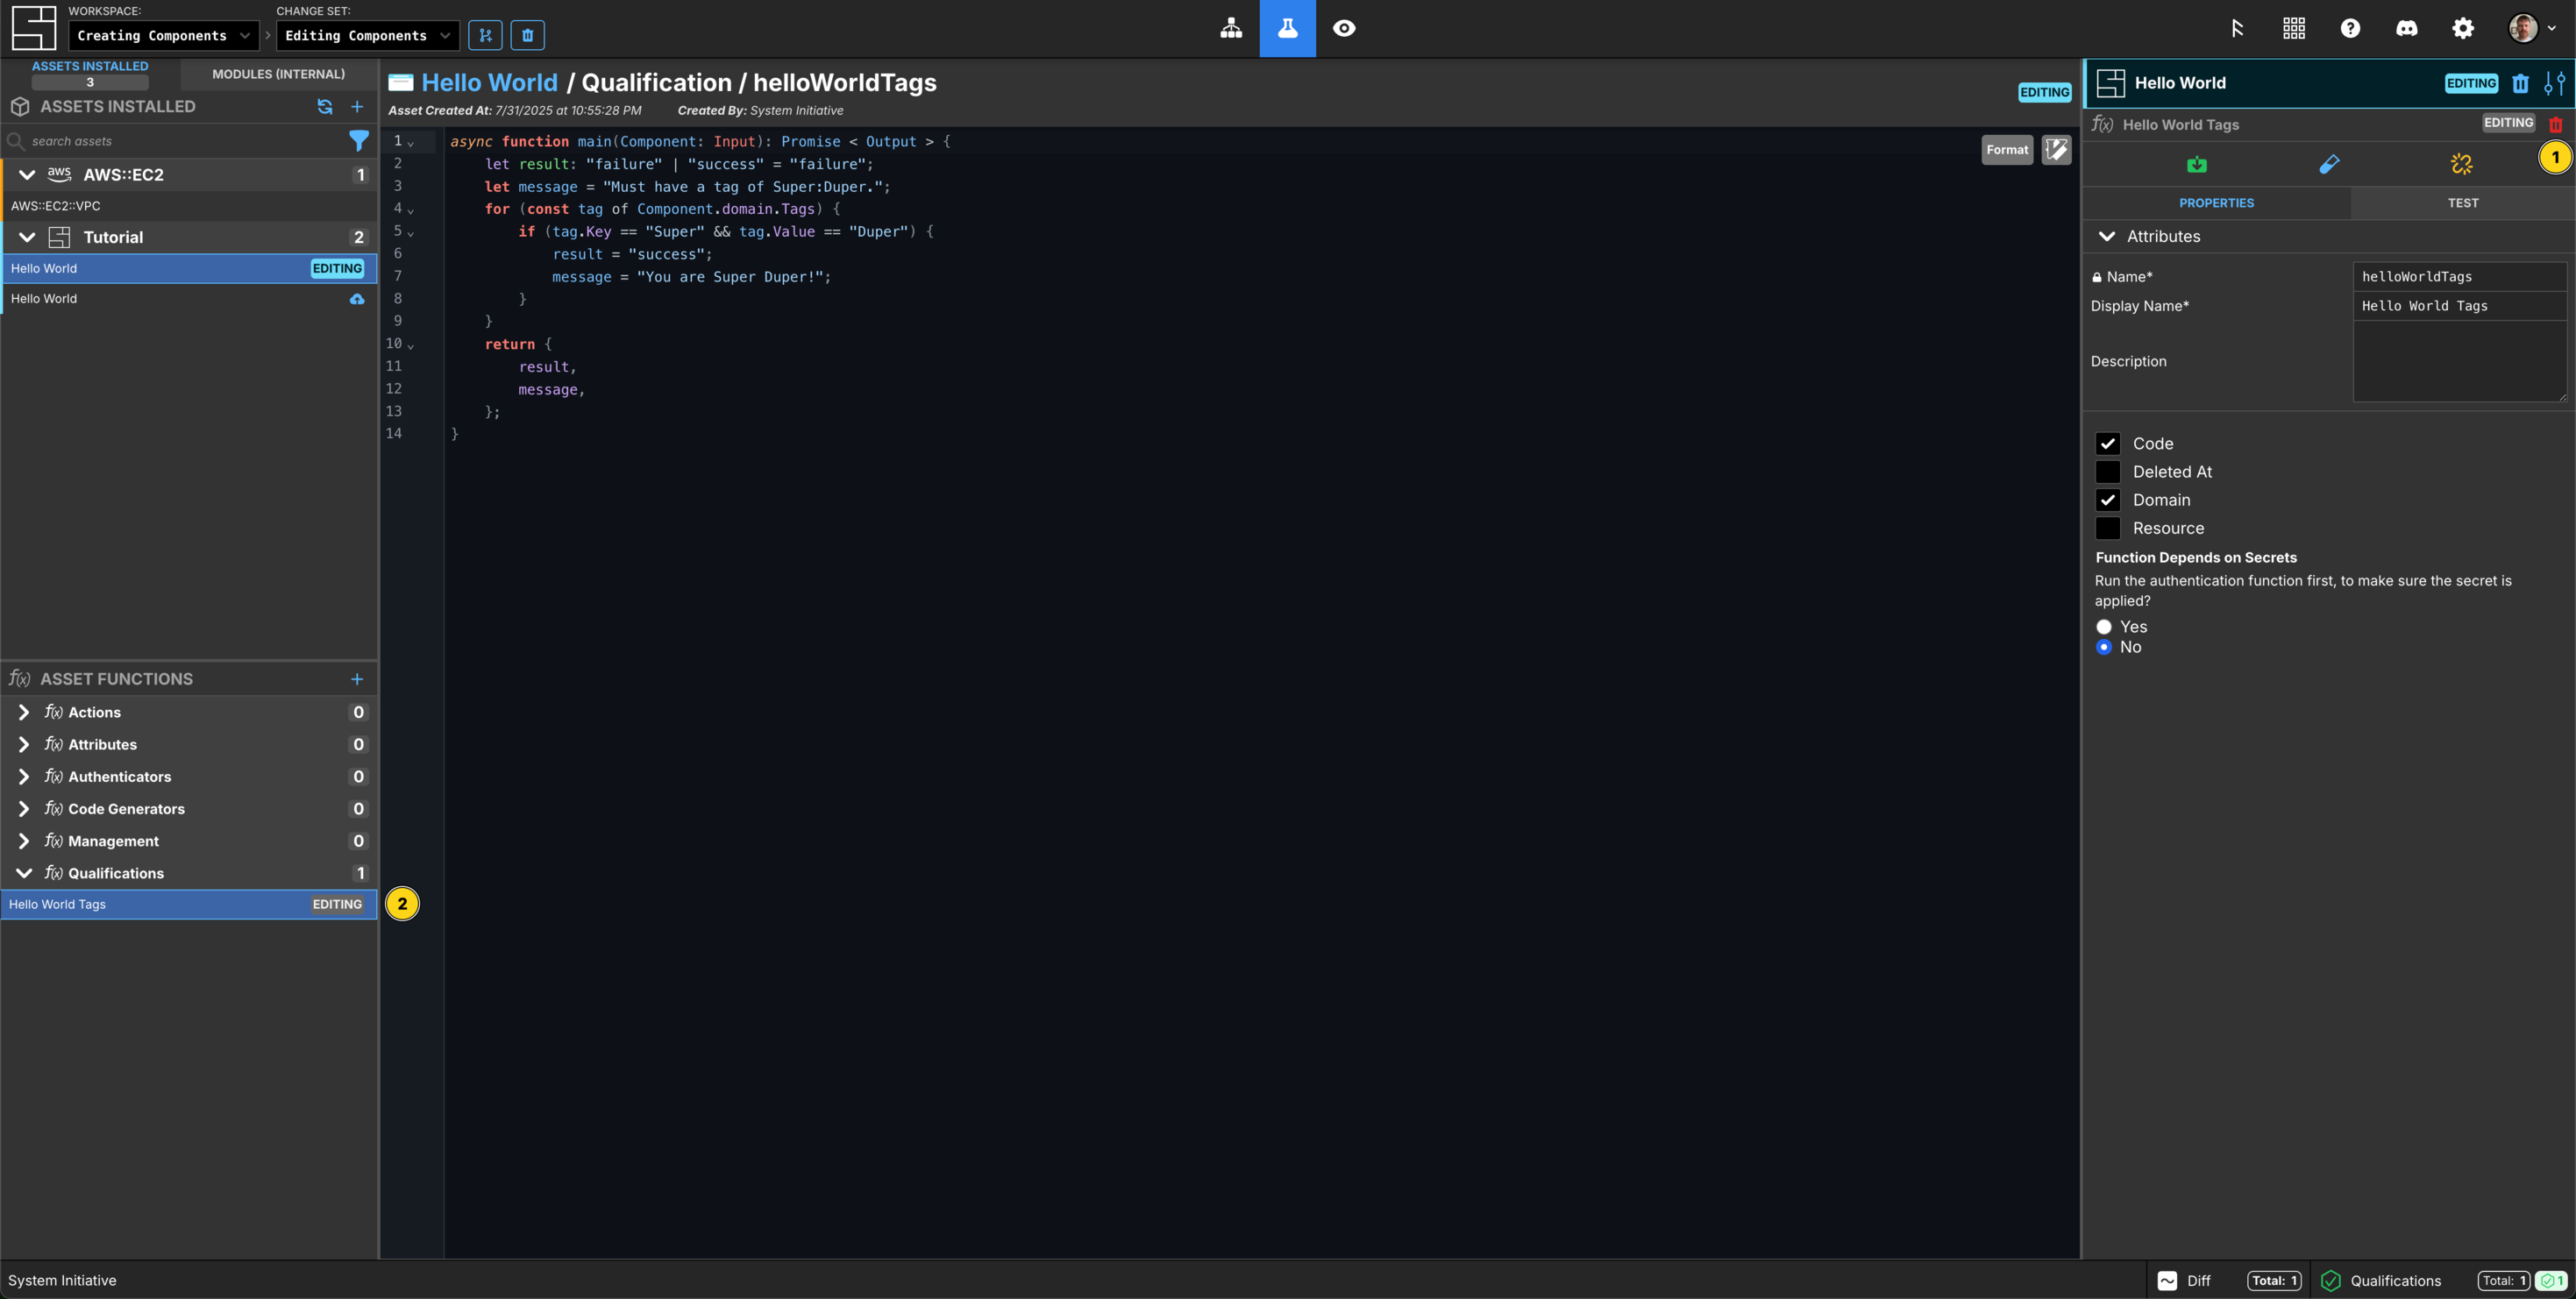Click the abandon change set trash icon
Screen dimensions: 2576x1299
527,35
